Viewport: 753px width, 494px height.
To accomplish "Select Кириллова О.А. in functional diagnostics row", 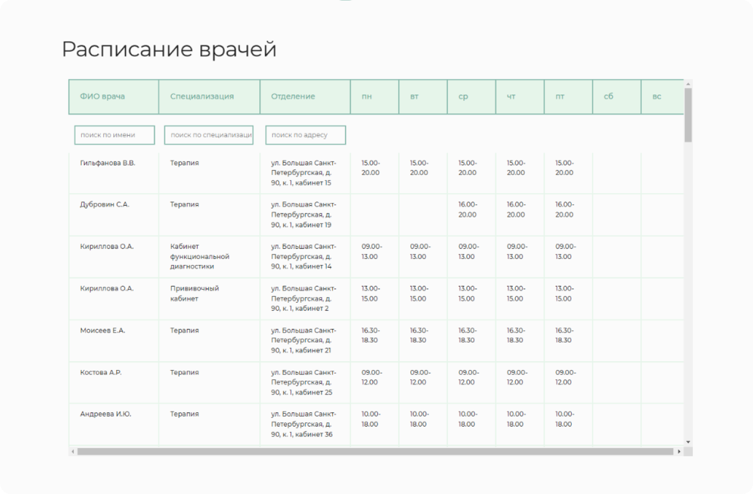I will (107, 247).
